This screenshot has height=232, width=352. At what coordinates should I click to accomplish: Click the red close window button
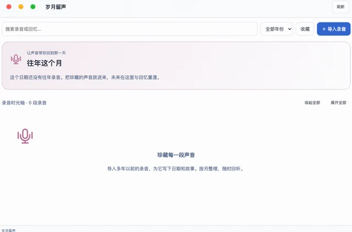point(9,7)
